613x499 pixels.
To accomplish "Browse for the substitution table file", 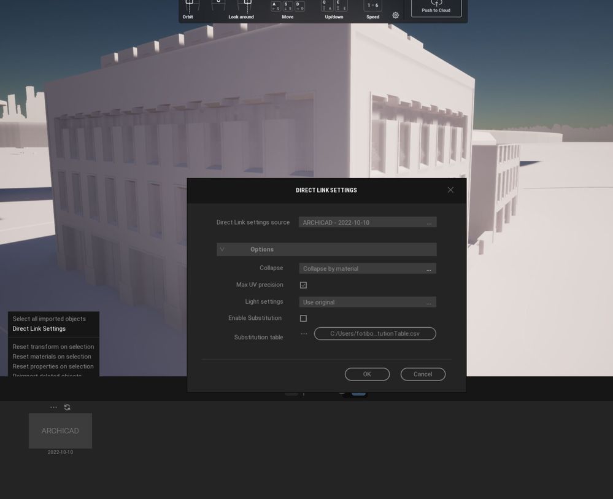I will pos(304,333).
